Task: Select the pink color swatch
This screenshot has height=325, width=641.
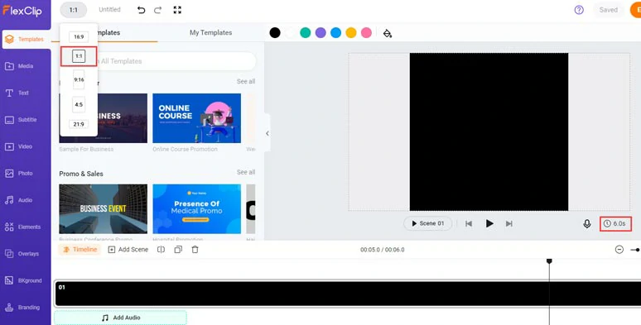Action: point(367,33)
